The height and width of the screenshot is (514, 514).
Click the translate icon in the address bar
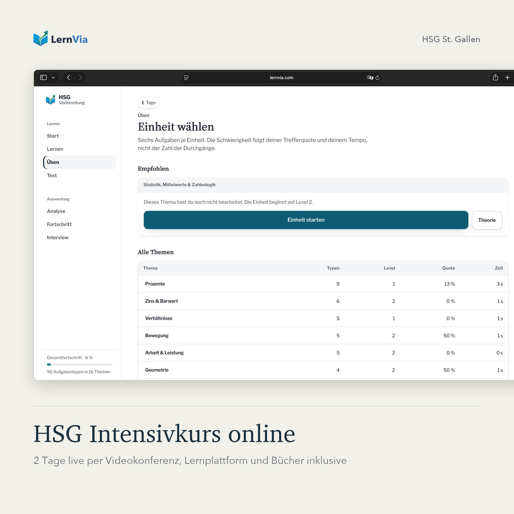370,78
